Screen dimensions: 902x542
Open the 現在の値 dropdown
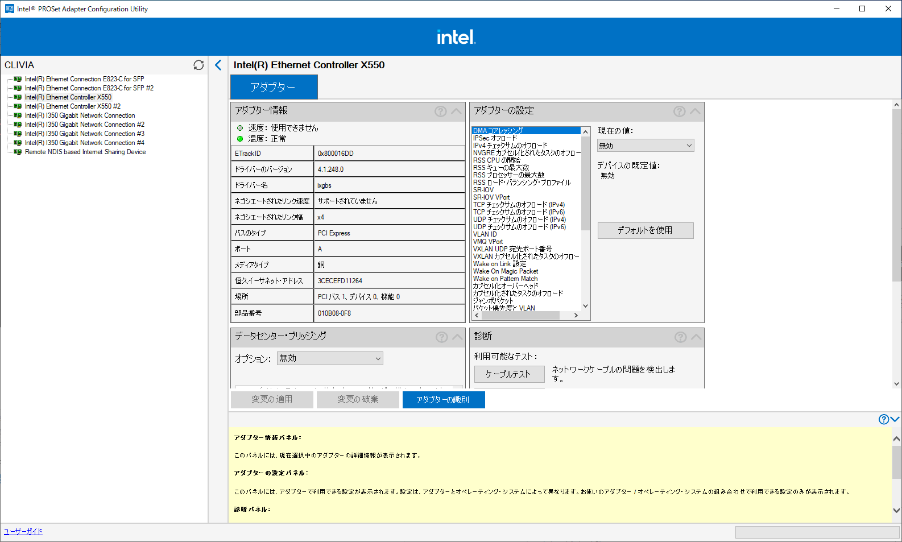[646, 146]
